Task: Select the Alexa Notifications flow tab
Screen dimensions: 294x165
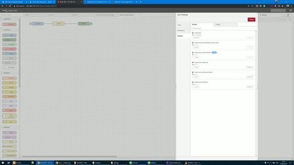Action: point(130,15)
